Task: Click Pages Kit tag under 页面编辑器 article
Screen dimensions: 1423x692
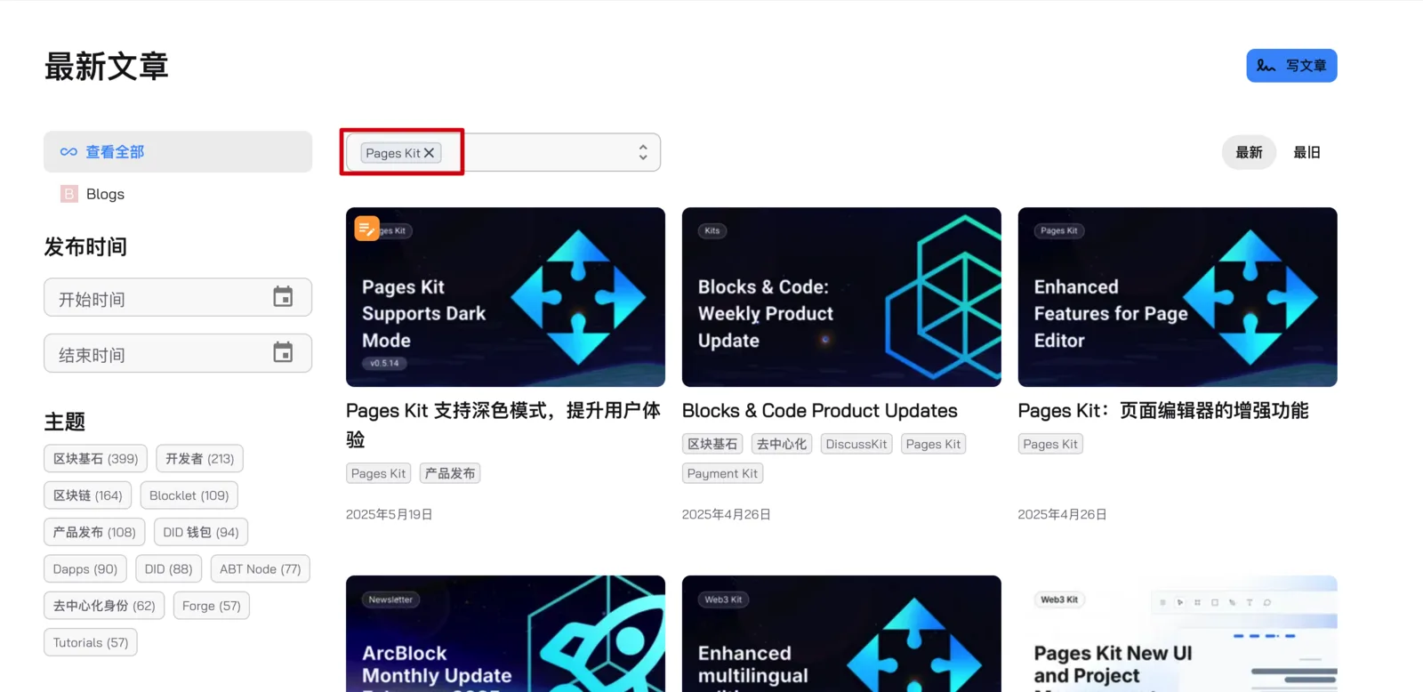Action: point(1050,444)
